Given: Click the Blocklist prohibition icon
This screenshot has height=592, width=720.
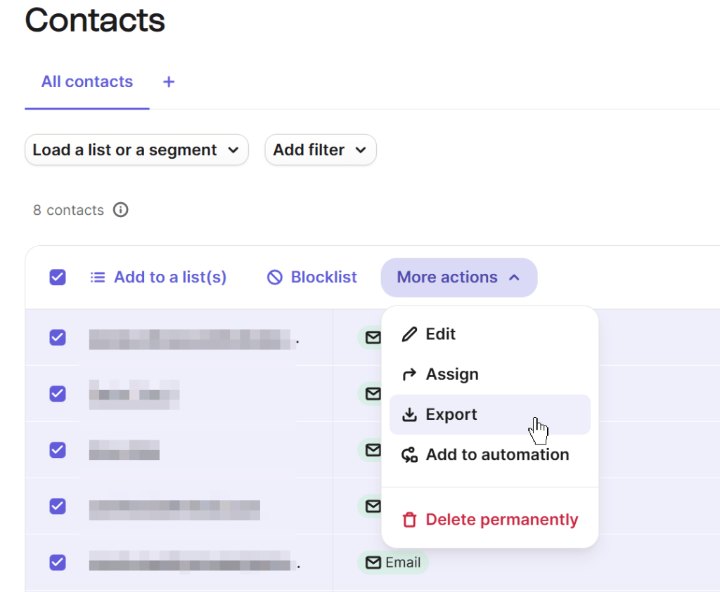Looking at the screenshot, I should 274,277.
